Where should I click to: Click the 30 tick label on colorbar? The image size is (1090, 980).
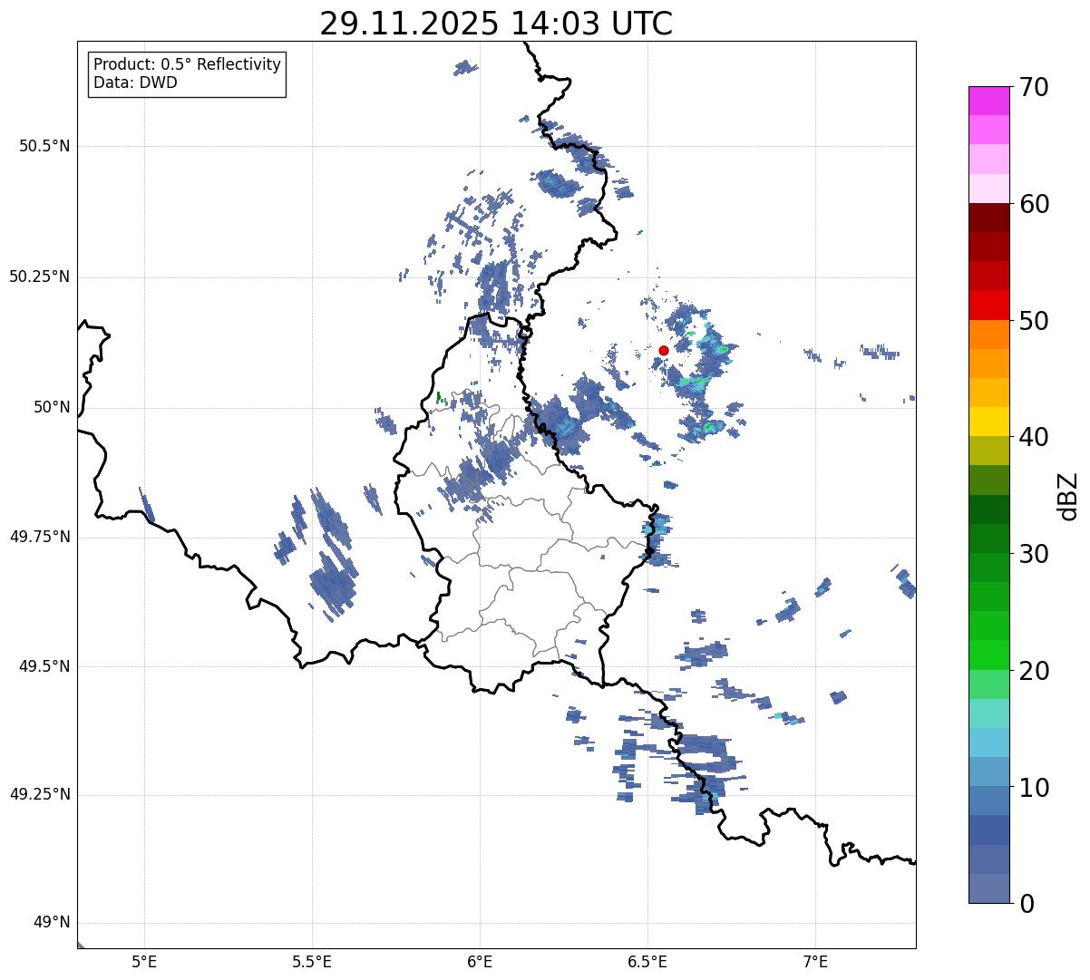(1034, 554)
